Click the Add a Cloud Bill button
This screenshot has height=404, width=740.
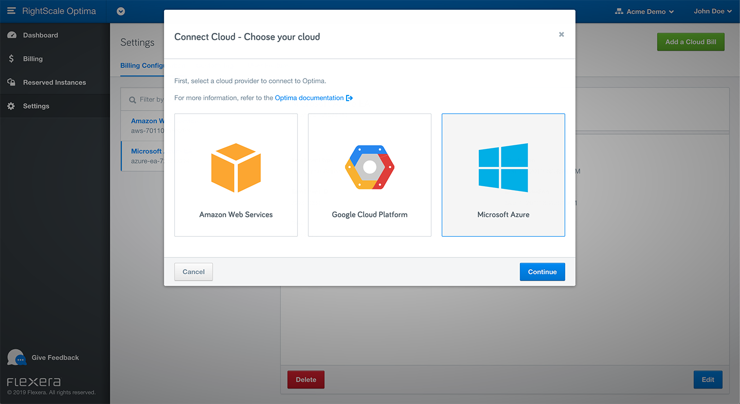pos(691,42)
